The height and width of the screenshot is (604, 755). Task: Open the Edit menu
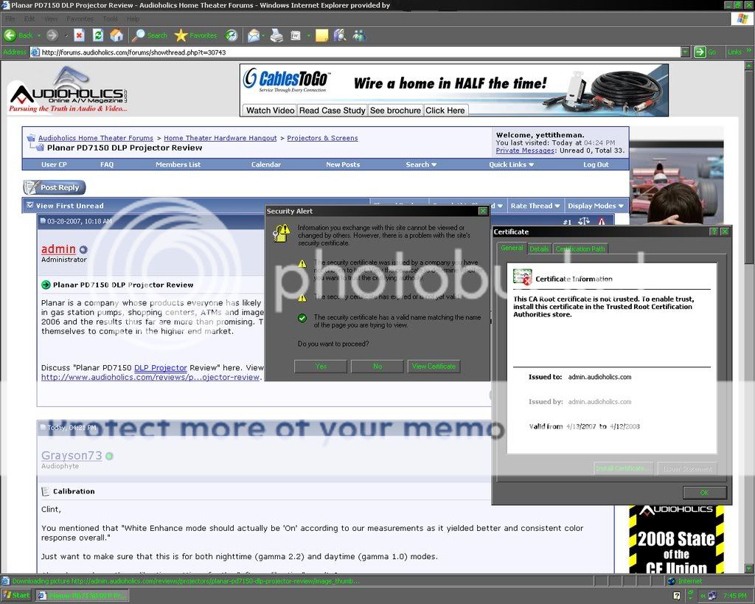pos(29,18)
